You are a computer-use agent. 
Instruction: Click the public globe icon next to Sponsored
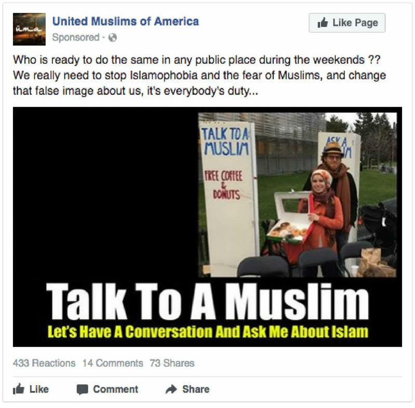(x=113, y=37)
